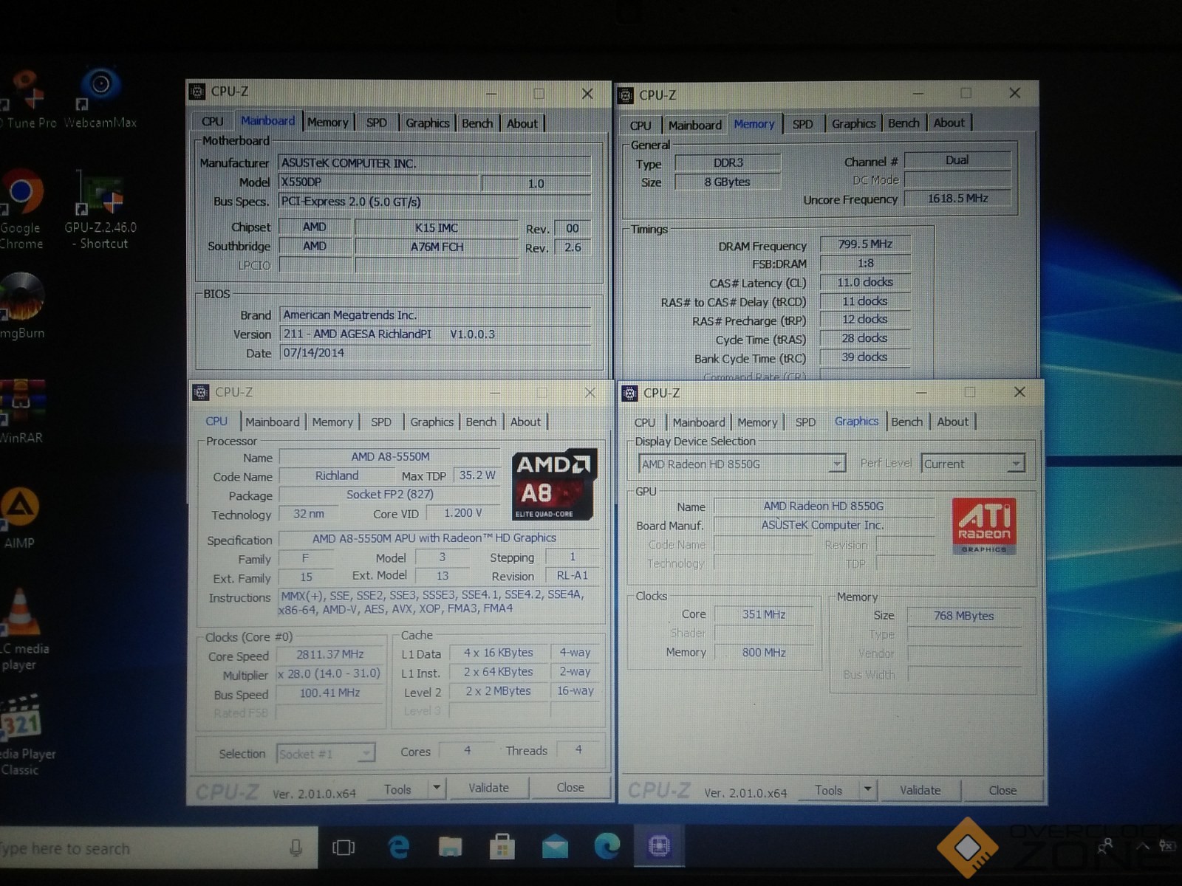Click Validate in Graphics window
Screen dimensions: 1182x886
tap(920, 790)
